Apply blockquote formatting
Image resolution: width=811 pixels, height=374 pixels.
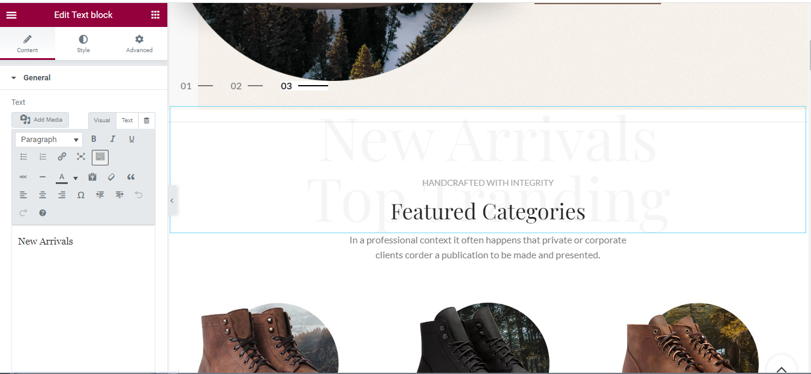131,177
